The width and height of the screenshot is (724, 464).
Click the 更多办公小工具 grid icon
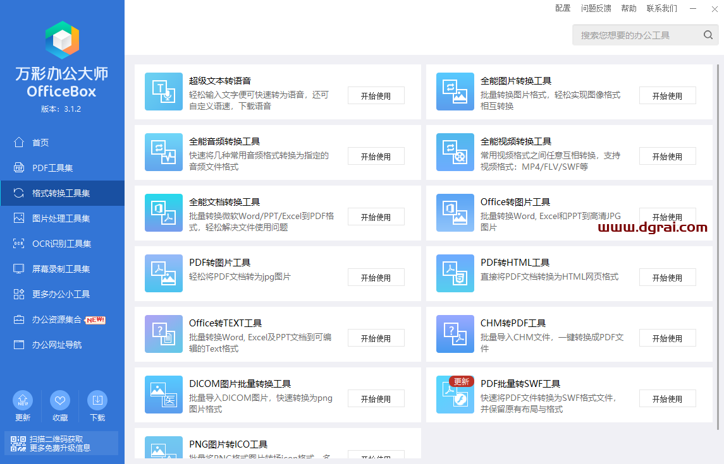pyautogui.click(x=19, y=294)
